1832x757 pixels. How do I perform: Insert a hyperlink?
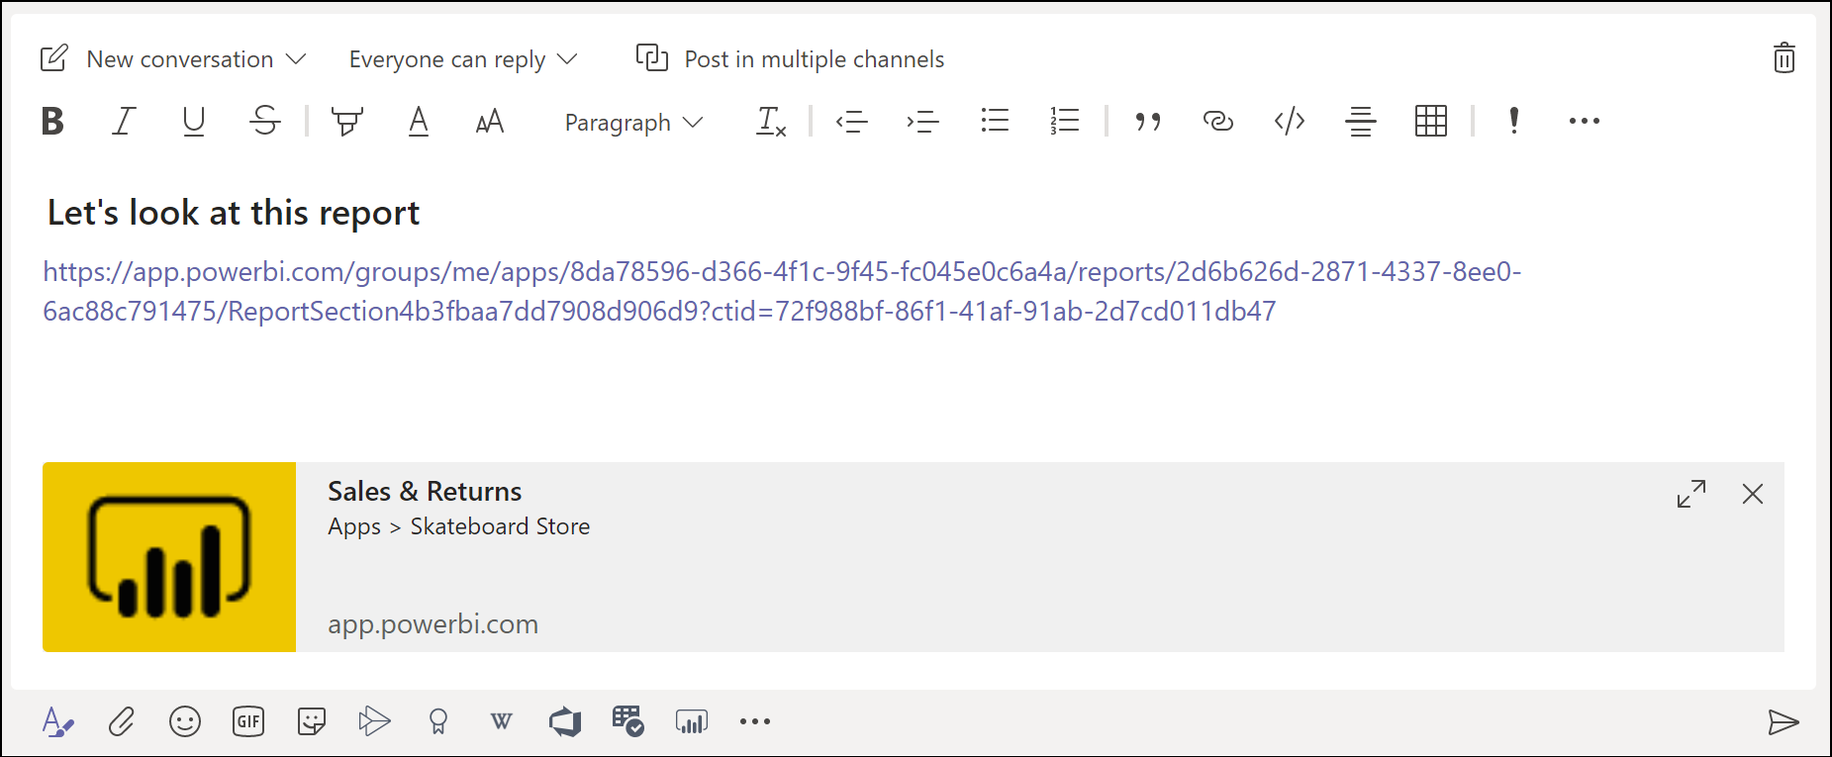1218,121
